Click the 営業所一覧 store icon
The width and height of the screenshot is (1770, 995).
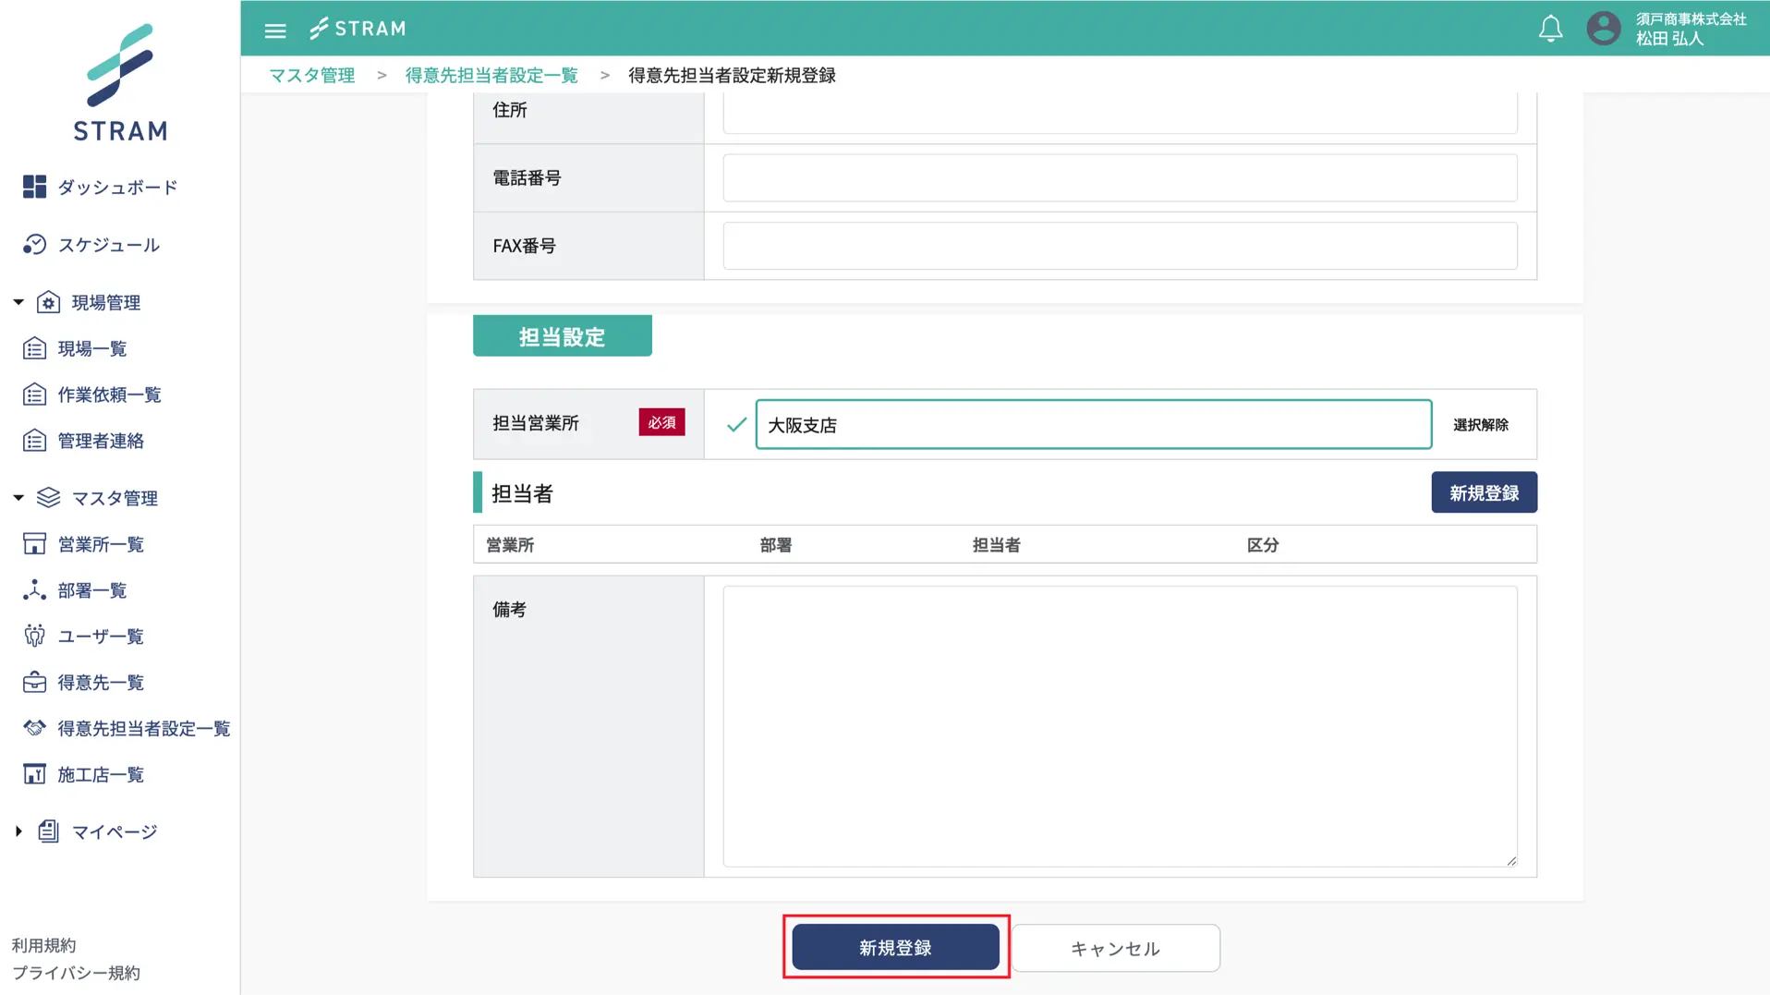click(34, 544)
